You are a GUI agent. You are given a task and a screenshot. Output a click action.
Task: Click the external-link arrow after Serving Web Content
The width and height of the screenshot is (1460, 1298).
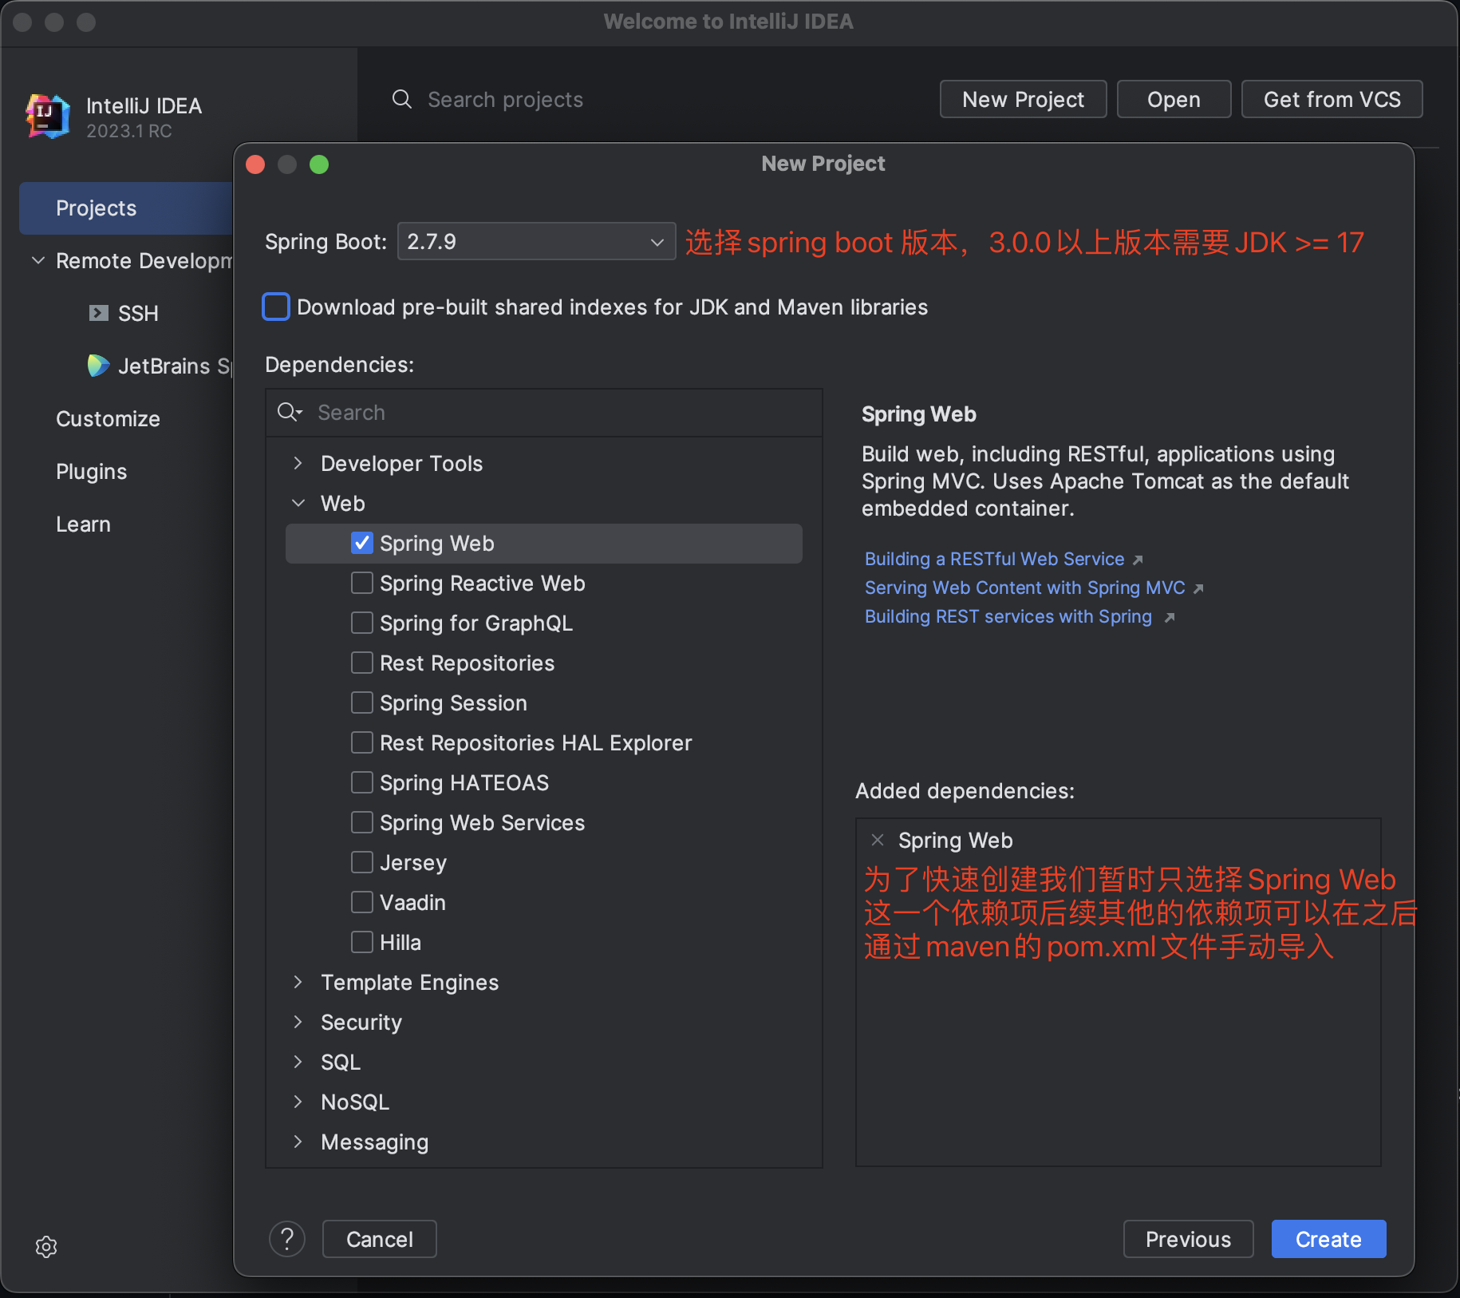1198,588
